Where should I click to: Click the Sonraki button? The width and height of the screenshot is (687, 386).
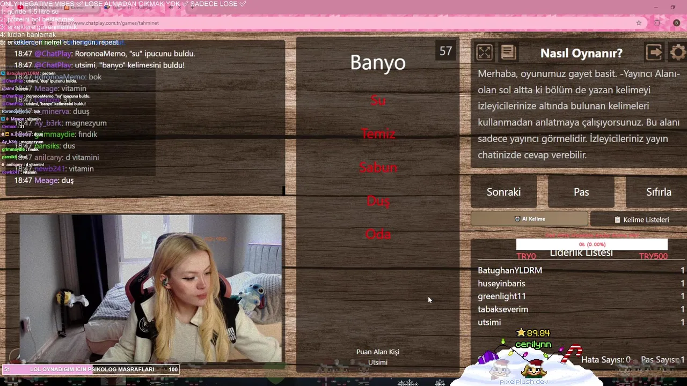click(503, 192)
